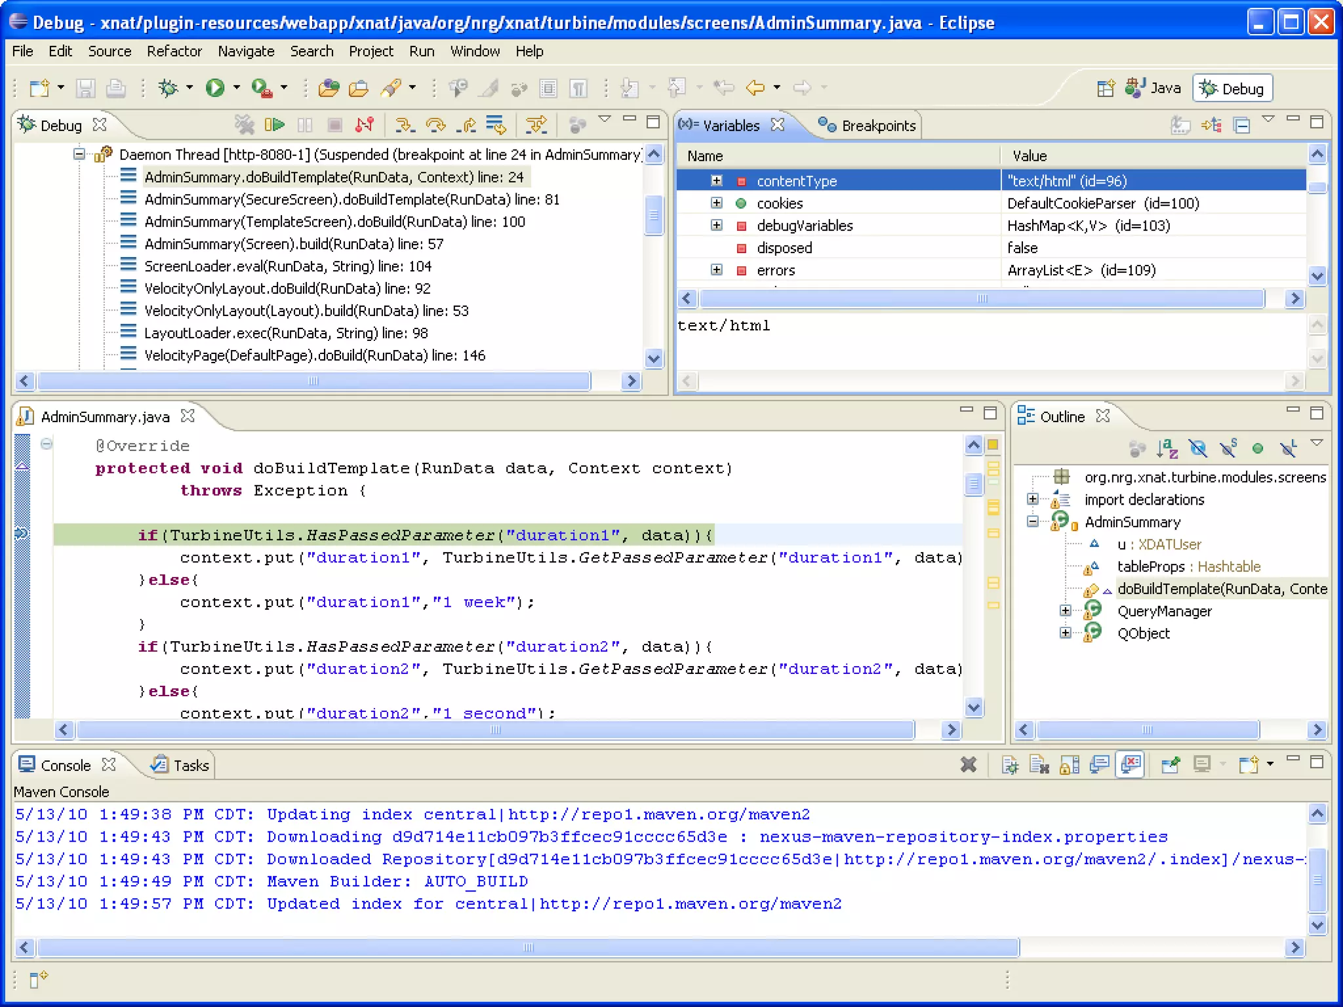Click the External Tools run icon
1343x1007 pixels.
262,87
